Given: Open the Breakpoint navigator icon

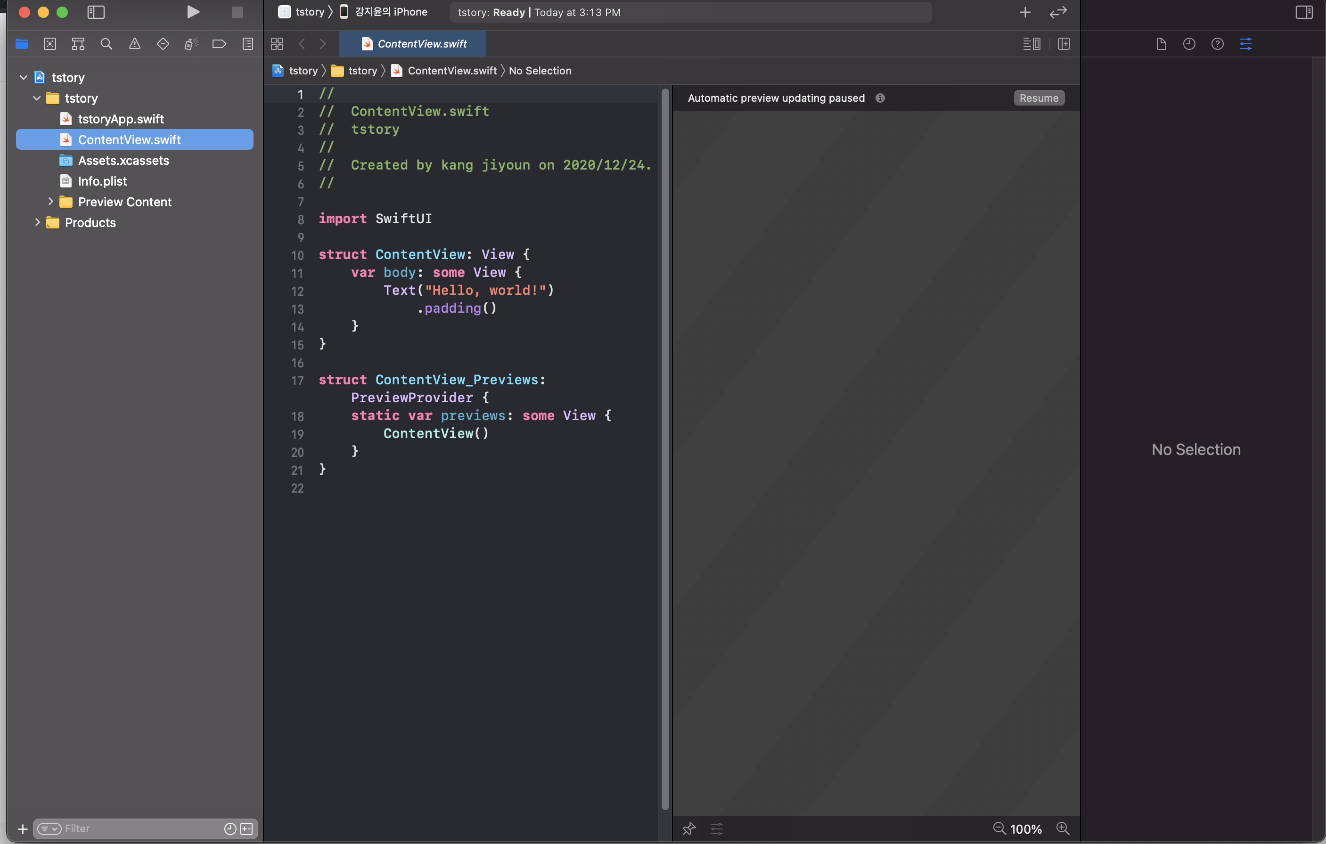Looking at the screenshot, I should [x=219, y=44].
